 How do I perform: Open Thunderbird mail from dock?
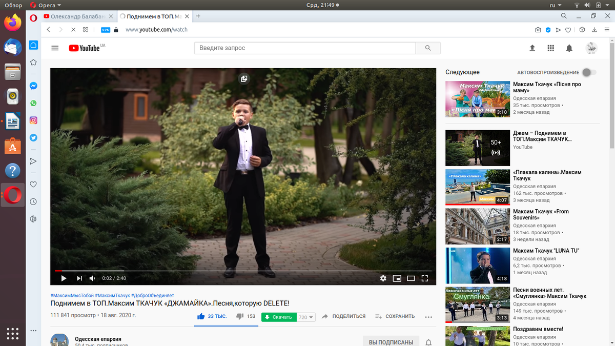click(13, 47)
